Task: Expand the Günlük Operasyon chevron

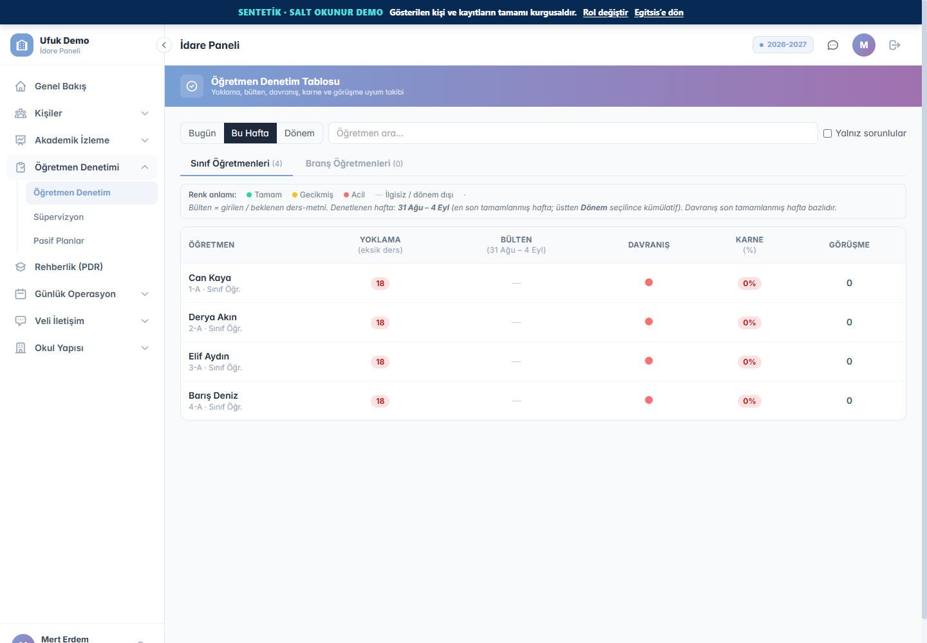Action: click(x=145, y=294)
